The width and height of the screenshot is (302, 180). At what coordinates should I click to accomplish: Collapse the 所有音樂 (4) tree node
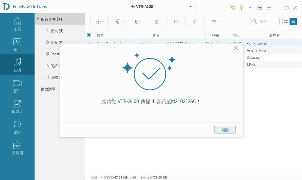pyautogui.click(x=38, y=19)
